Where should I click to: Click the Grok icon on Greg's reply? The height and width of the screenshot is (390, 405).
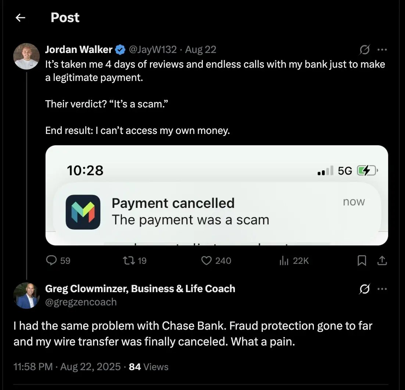point(364,289)
